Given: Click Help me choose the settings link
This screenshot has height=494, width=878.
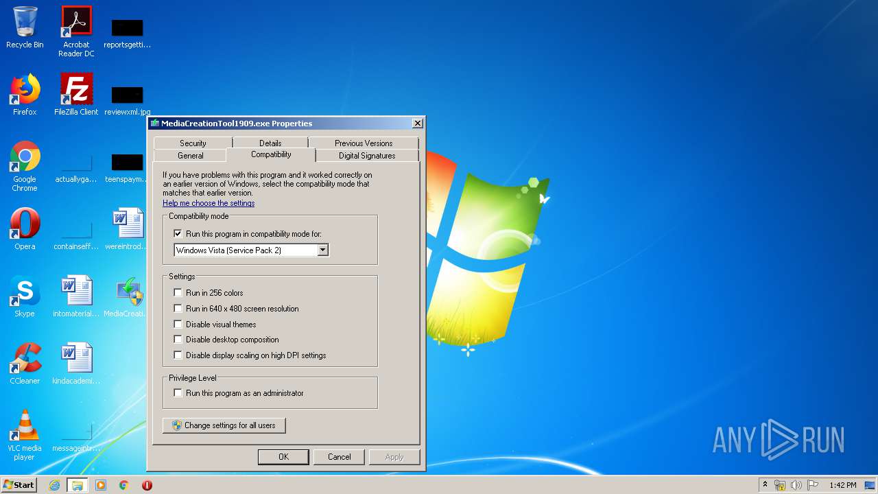Looking at the screenshot, I should point(209,203).
